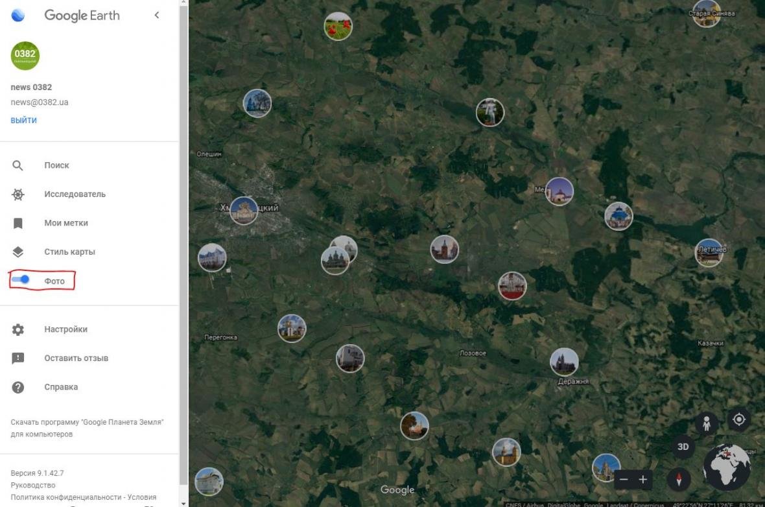Click the scrollbar down arrow

pos(183,503)
